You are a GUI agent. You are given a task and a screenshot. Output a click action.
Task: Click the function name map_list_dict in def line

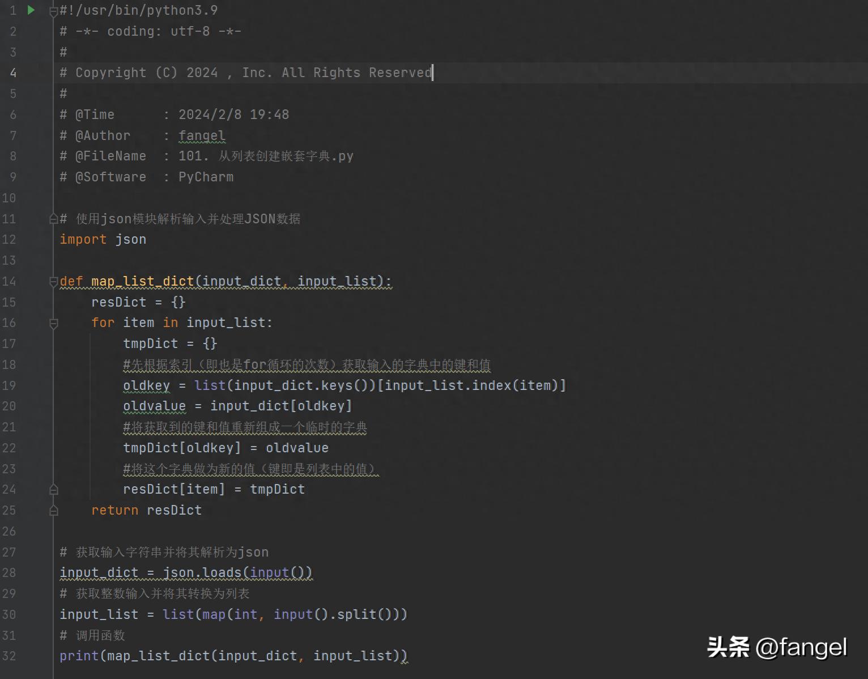[143, 281]
